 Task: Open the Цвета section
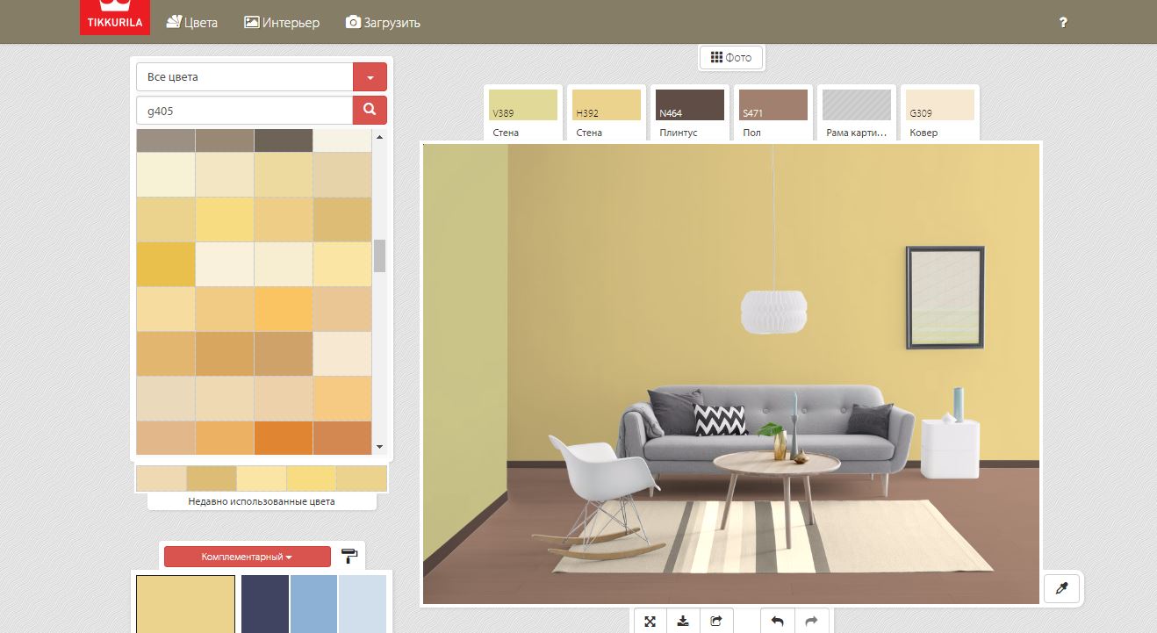click(191, 22)
